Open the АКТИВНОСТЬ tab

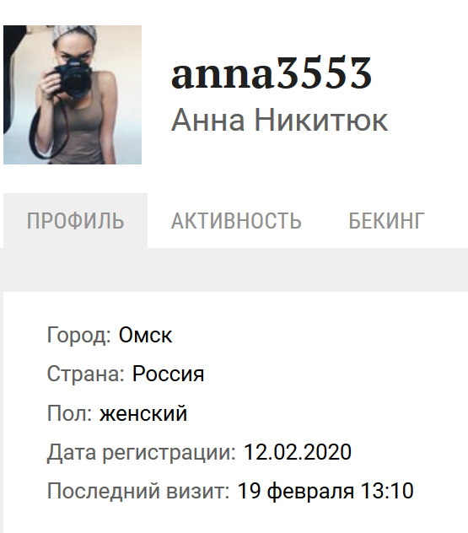pyautogui.click(x=236, y=221)
